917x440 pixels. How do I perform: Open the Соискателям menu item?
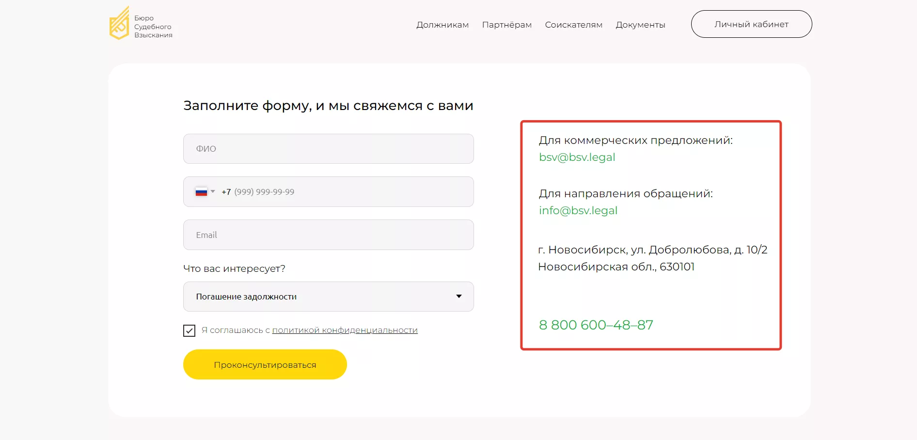[574, 25]
